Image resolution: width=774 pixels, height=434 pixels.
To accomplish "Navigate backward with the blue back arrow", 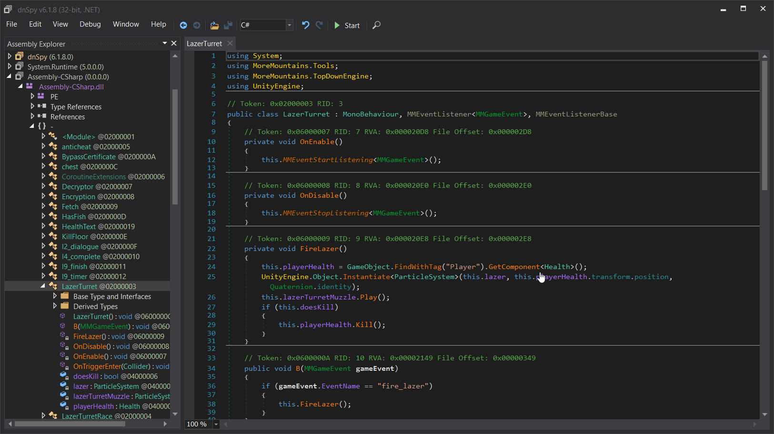I will pyautogui.click(x=183, y=25).
